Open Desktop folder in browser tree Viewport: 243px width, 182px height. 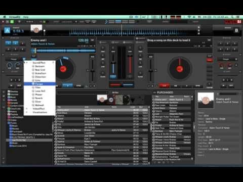point(13,92)
